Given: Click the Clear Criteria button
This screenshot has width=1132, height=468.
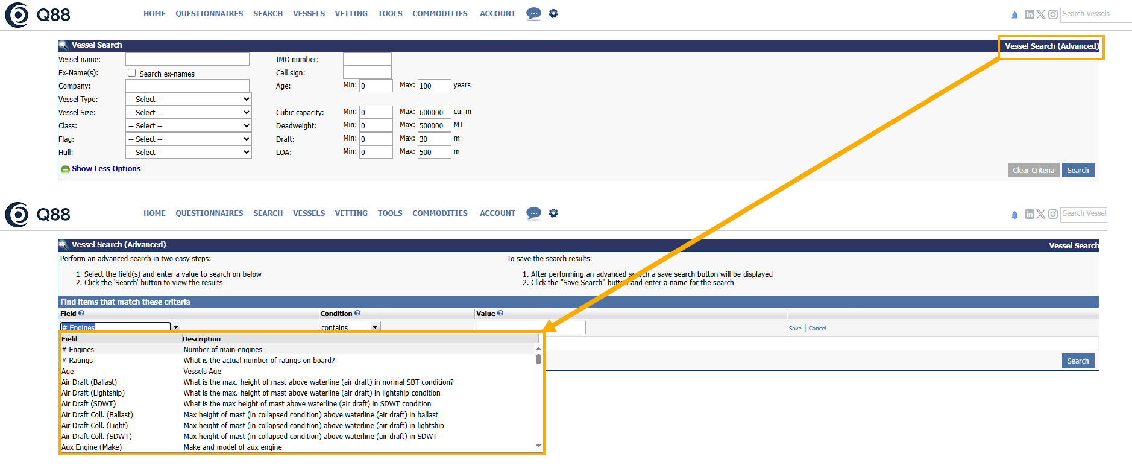Looking at the screenshot, I should pos(1033,170).
